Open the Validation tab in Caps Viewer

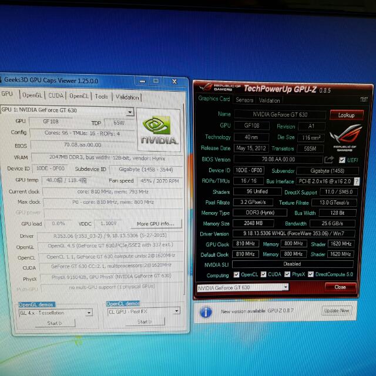(127, 97)
